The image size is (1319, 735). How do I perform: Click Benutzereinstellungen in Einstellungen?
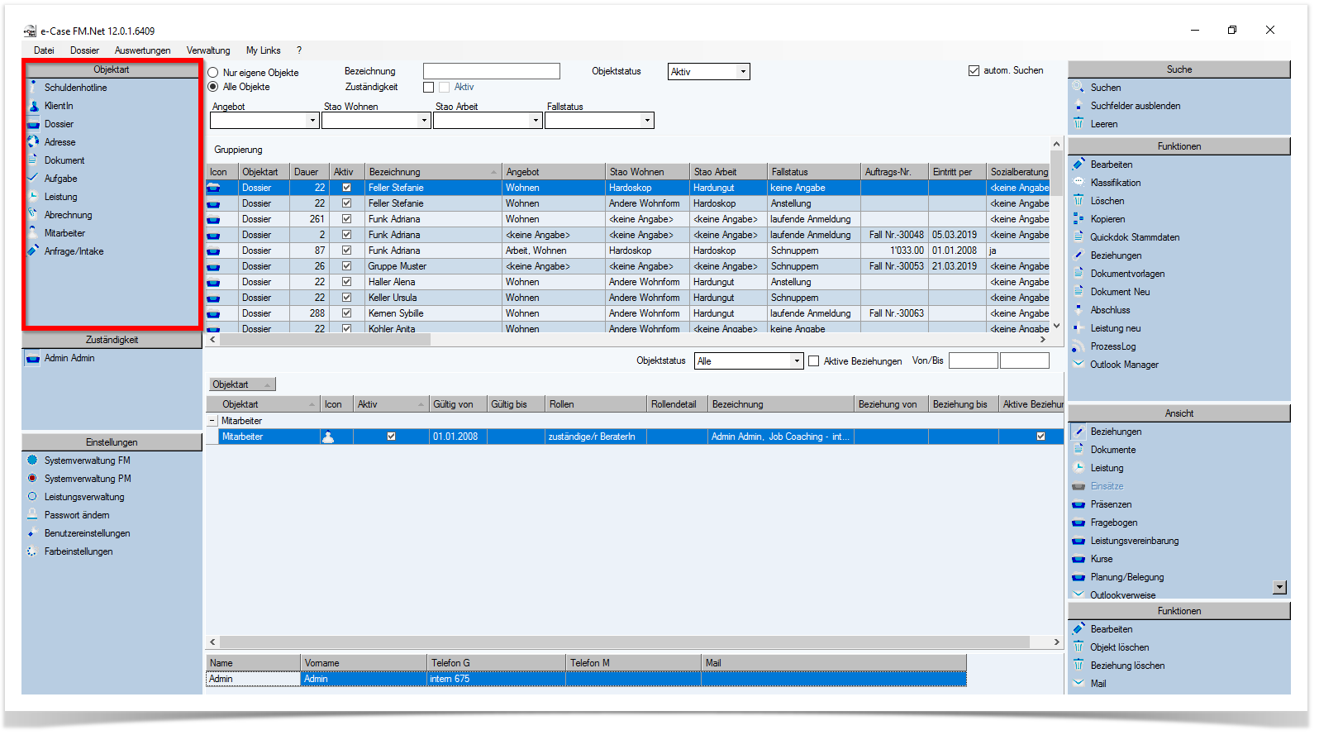pyautogui.click(x=87, y=533)
